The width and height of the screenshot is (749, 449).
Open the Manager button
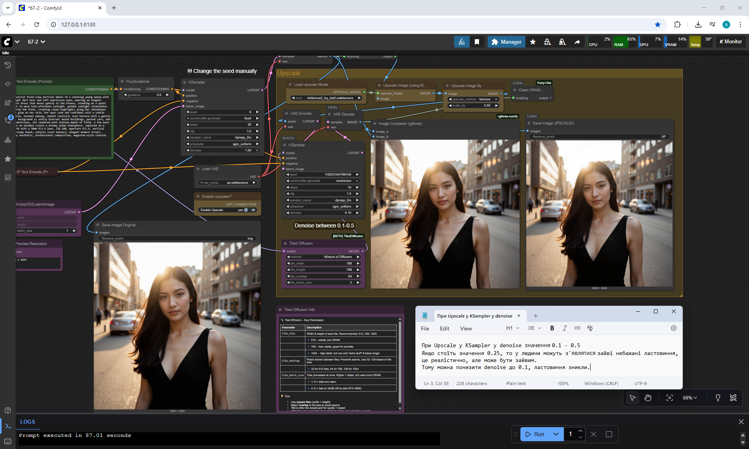coord(506,42)
